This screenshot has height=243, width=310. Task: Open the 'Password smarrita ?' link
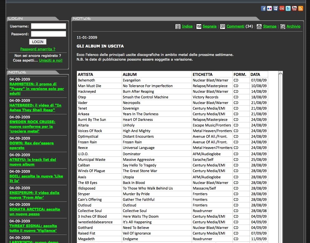[x=38, y=49]
